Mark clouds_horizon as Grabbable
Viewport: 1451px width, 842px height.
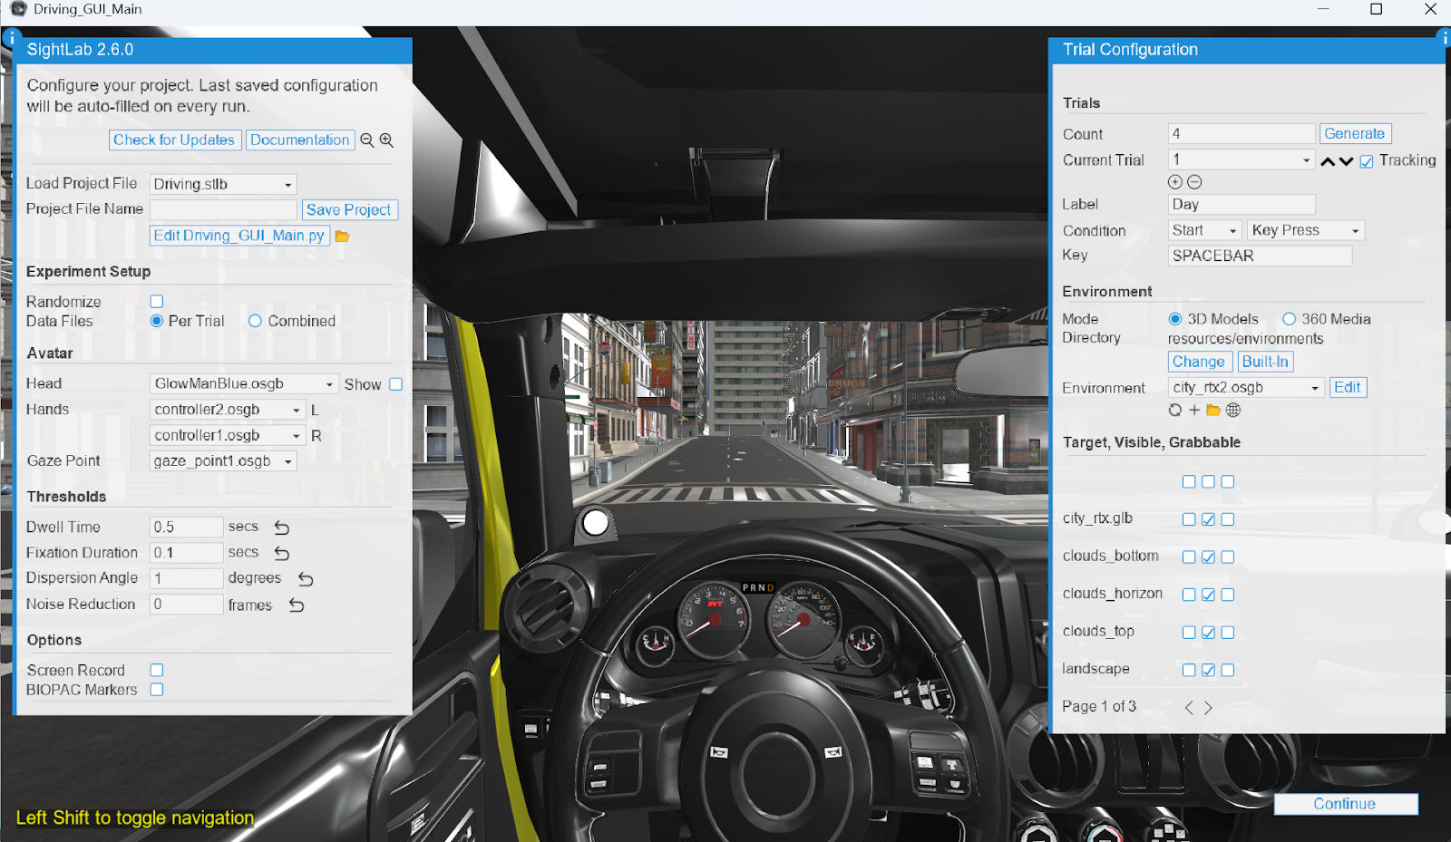1228,595
